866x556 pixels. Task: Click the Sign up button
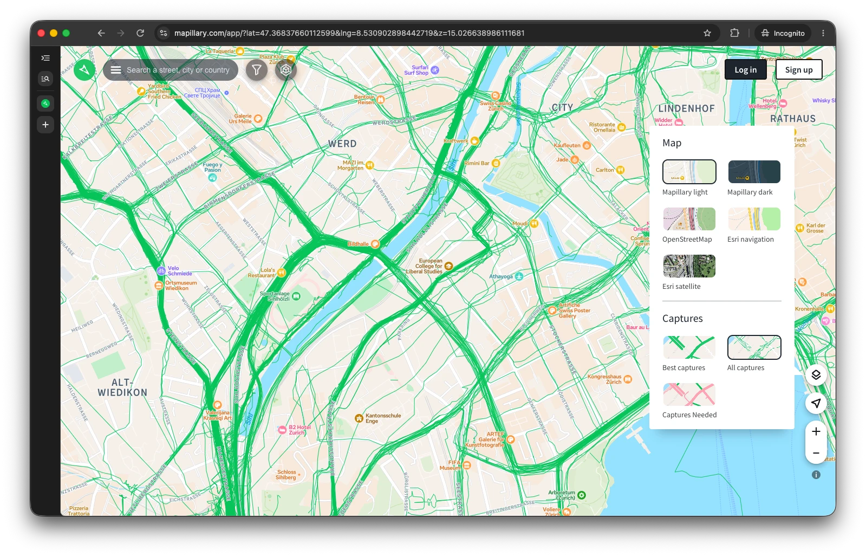[x=799, y=70]
